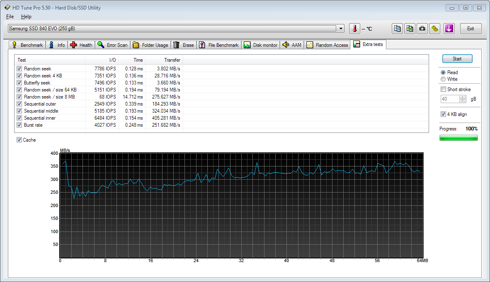
Task: Click the 4027 IOPS burst rate value
Action: [x=105, y=125]
